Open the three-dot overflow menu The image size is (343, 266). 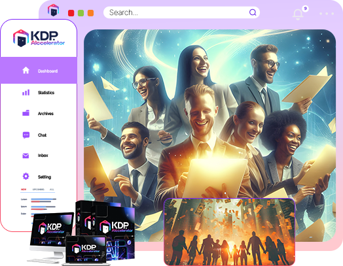tap(327, 14)
